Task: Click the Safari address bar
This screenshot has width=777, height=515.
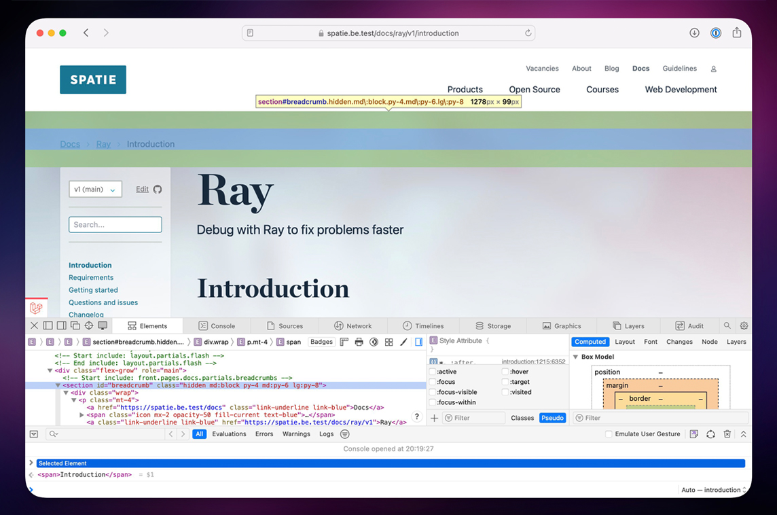Action: (x=388, y=33)
